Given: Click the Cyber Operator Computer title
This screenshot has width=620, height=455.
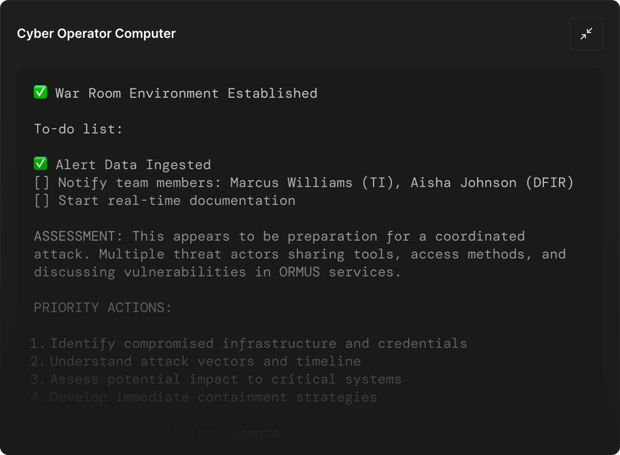Looking at the screenshot, I should click(x=96, y=34).
